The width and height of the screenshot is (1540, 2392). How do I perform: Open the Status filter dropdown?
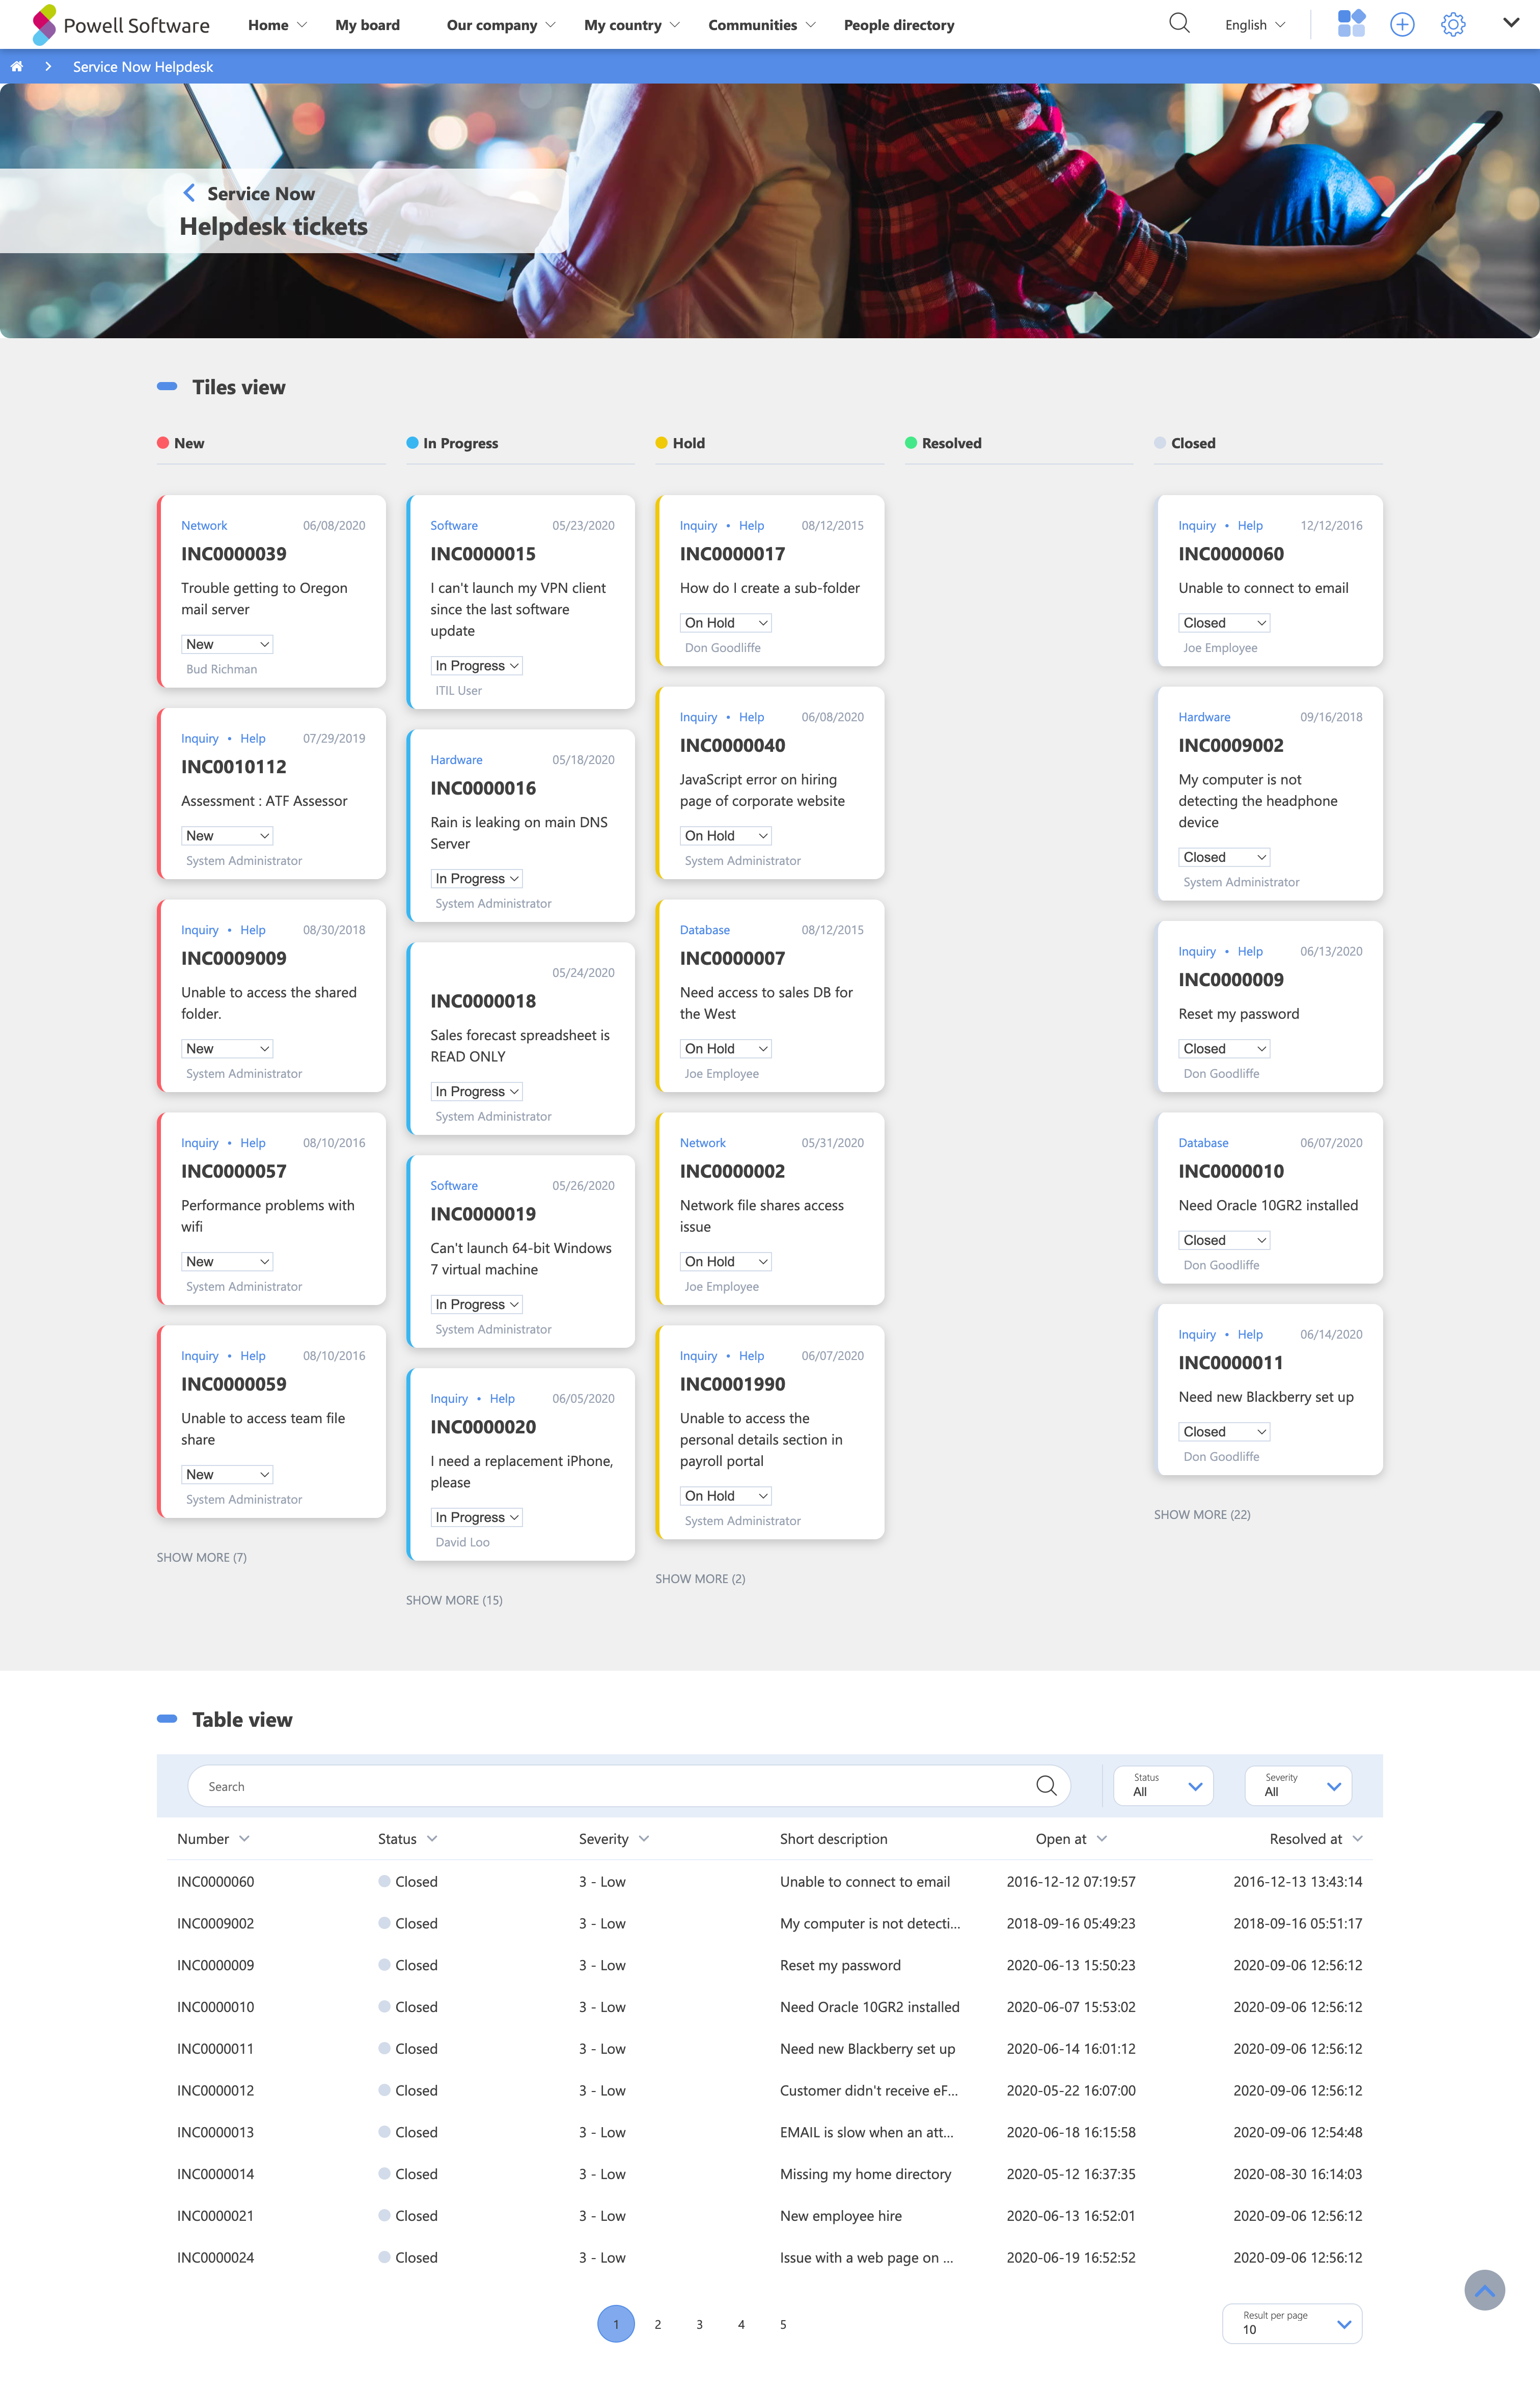pyautogui.click(x=1164, y=1786)
